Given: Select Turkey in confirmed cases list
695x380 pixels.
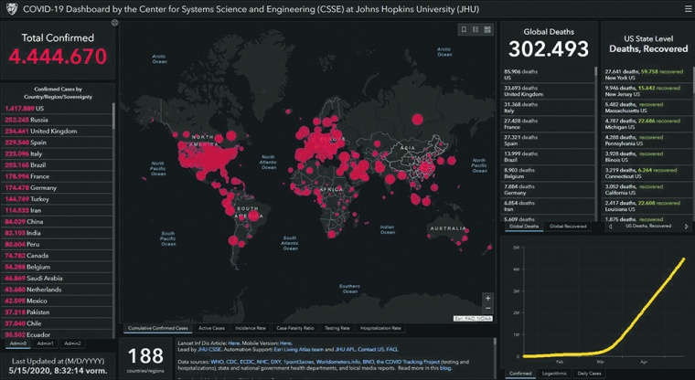Looking at the screenshot, I should click(57, 199).
